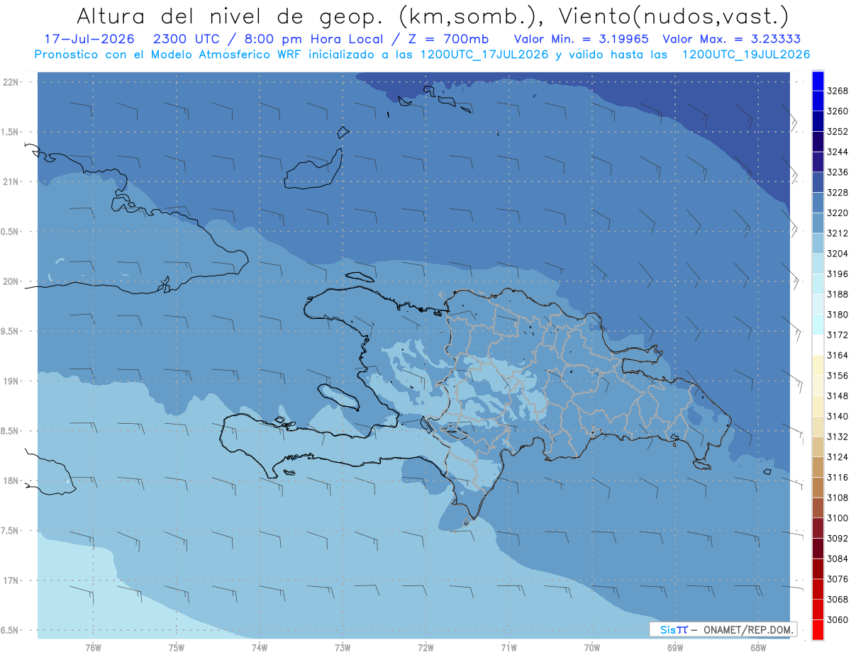Click the "6.5N" latitude axis label
This screenshot has width=851, height=657.
pyautogui.click(x=9, y=630)
